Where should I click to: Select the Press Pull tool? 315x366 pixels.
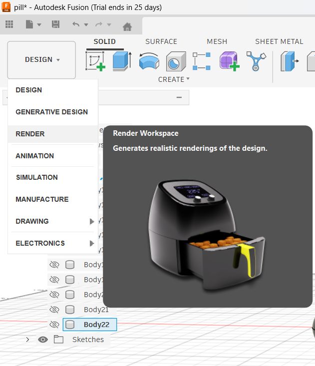(290, 61)
